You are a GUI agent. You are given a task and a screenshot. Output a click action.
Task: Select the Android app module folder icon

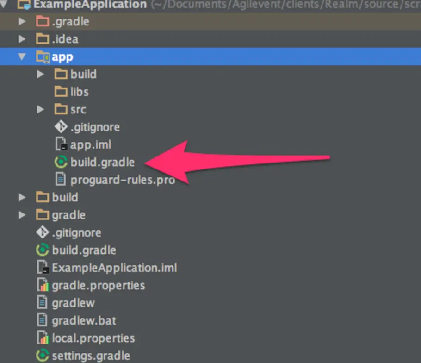click(43, 56)
